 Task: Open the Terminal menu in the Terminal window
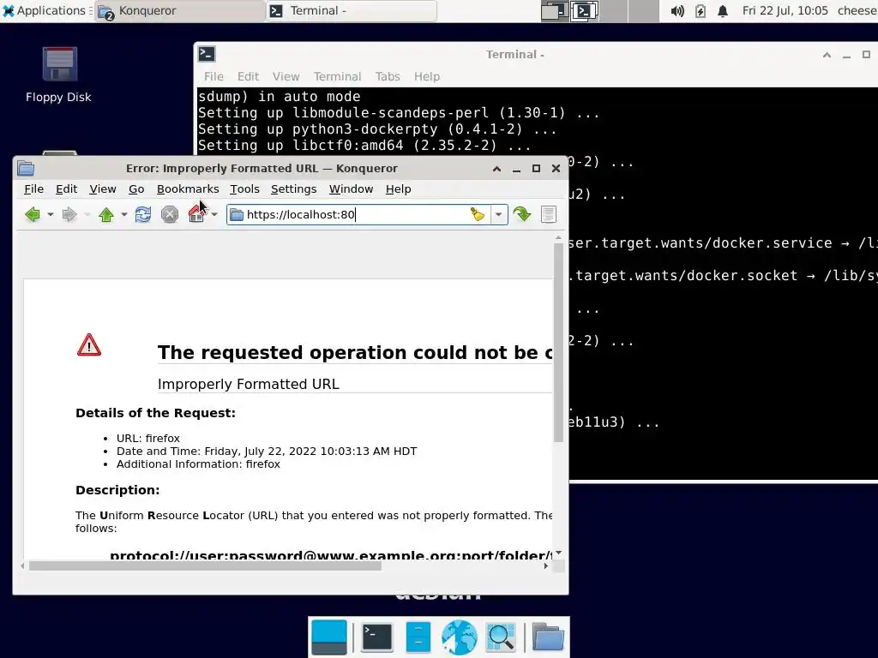click(337, 76)
